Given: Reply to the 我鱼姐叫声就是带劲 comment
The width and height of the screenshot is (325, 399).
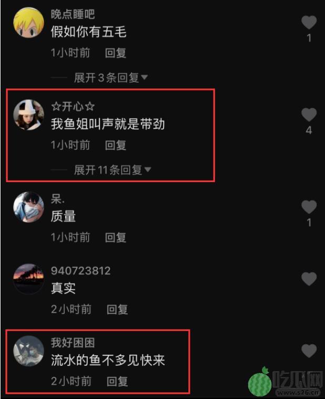Looking at the screenshot, I should pos(116,145).
